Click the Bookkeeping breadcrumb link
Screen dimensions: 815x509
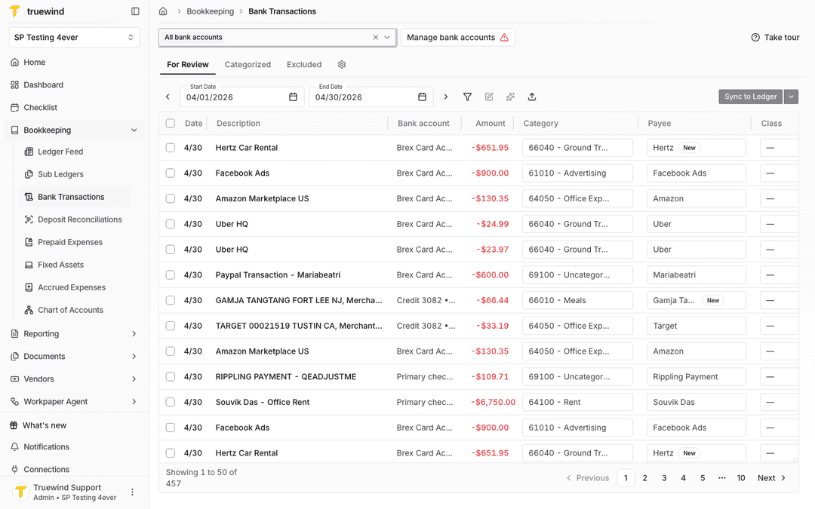(x=210, y=11)
